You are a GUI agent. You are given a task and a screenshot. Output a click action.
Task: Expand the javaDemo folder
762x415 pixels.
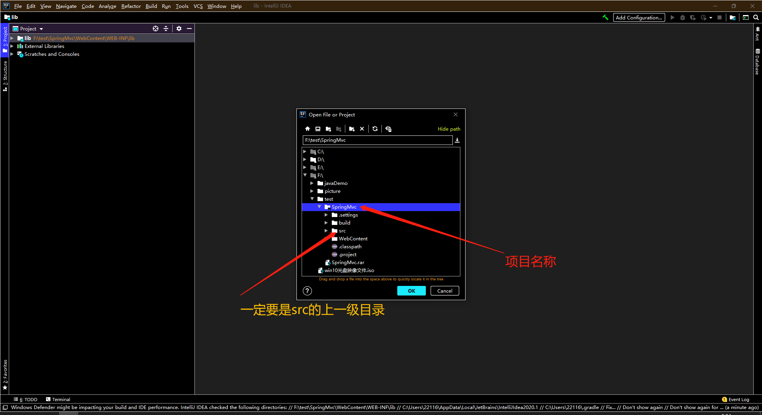click(312, 183)
